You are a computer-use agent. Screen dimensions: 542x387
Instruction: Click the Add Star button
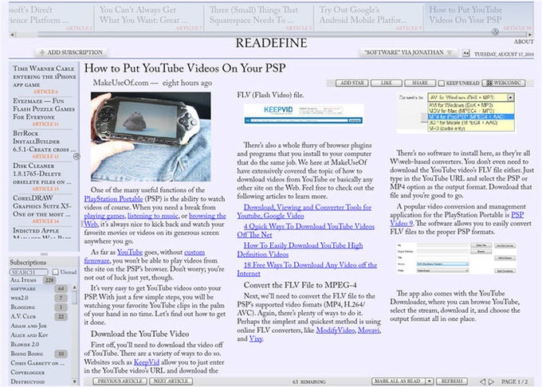pos(352,83)
